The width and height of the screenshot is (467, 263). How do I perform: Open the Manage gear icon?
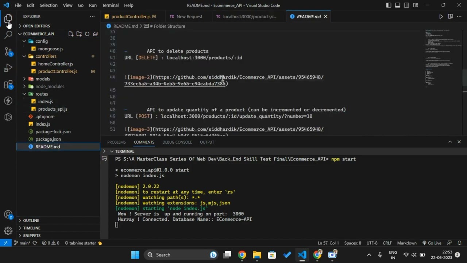pyautogui.click(x=8, y=231)
